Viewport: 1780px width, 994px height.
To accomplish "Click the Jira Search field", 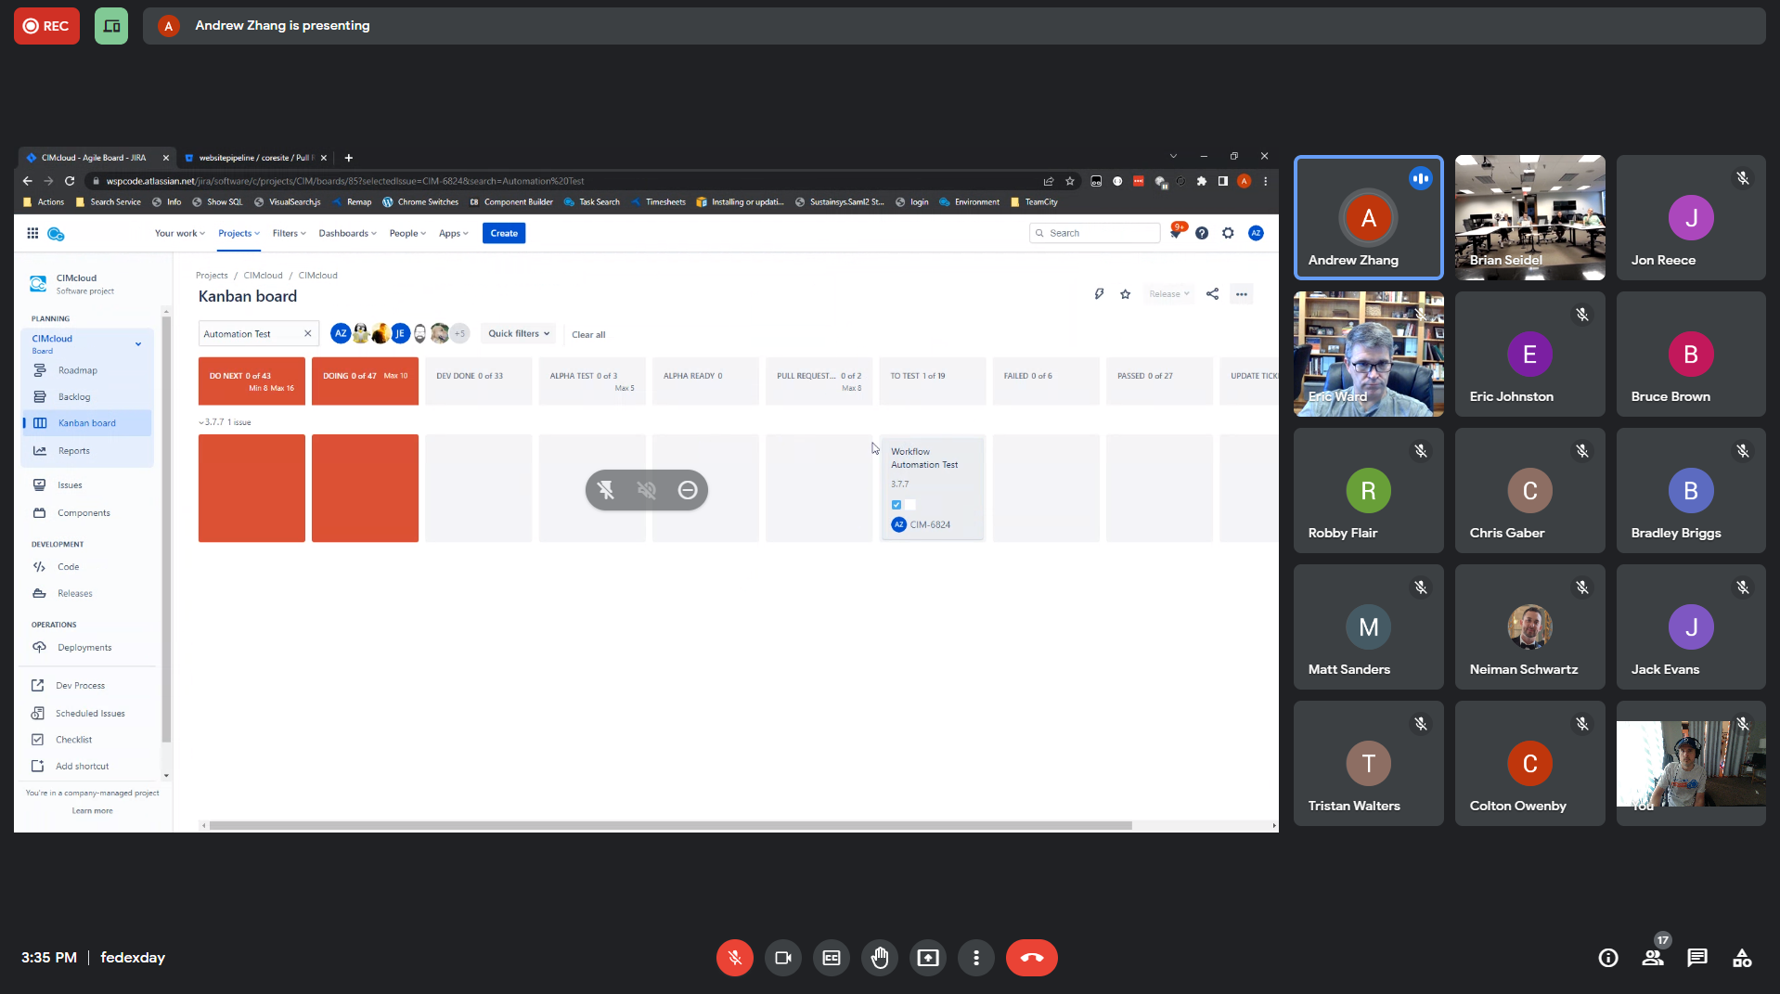I will click(x=1095, y=234).
